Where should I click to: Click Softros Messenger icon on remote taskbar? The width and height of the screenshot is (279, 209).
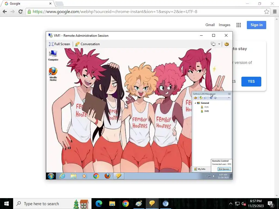119,176
